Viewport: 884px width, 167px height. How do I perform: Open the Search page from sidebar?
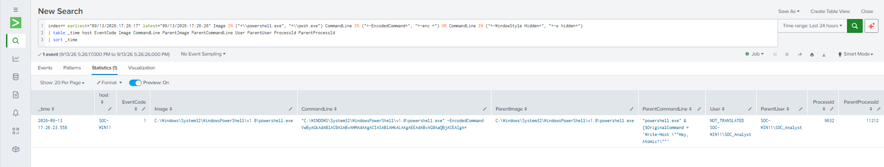[x=16, y=41]
